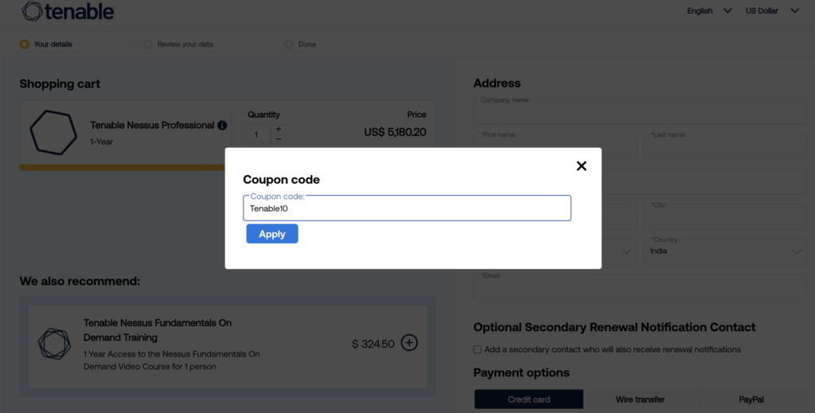
Task: Add Nessus Fundamentals training with plus icon
Action: click(x=408, y=343)
